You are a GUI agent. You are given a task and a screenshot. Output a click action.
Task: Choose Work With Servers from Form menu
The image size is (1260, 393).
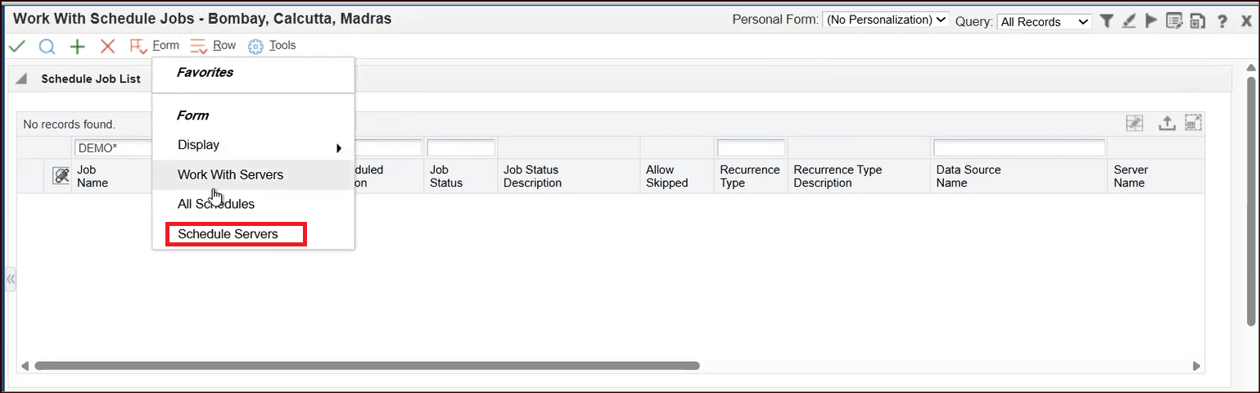pyautogui.click(x=230, y=174)
